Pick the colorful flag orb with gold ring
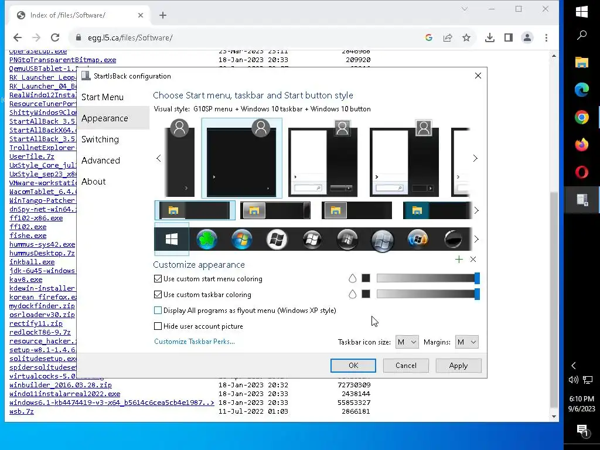600x450 pixels. (x=417, y=240)
